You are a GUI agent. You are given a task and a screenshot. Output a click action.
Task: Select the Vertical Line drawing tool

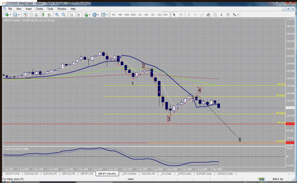[189, 15]
